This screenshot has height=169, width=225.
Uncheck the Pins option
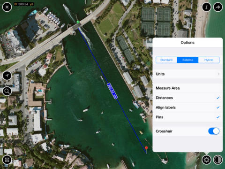pyautogui.click(x=187, y=117)
